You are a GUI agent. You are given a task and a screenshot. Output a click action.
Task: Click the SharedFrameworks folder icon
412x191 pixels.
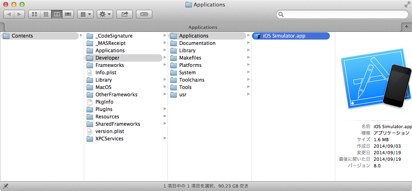tap(90, 124)
